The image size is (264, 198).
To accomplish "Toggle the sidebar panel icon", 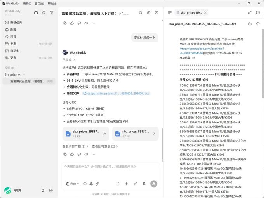I will pyautogui.click(x=36, y=13).
